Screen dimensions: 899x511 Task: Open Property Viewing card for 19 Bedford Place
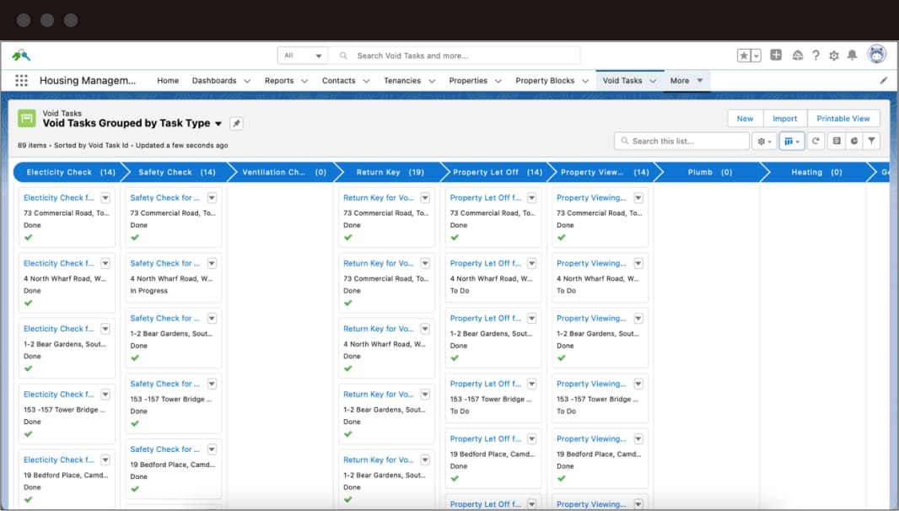click(x=591, y=438)
